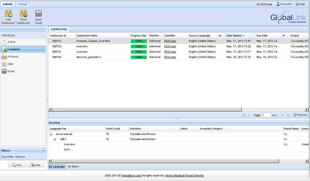Select the COMPLETED tab
310x181 pixels.
tap(59, 29)
